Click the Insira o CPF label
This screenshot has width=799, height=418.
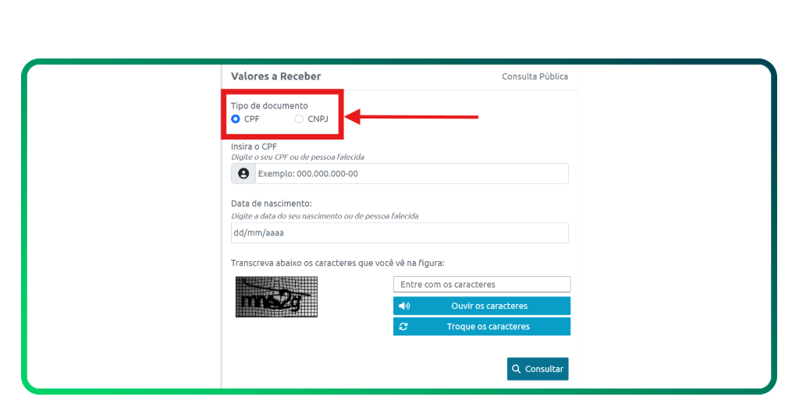click(x=254, y=147)
